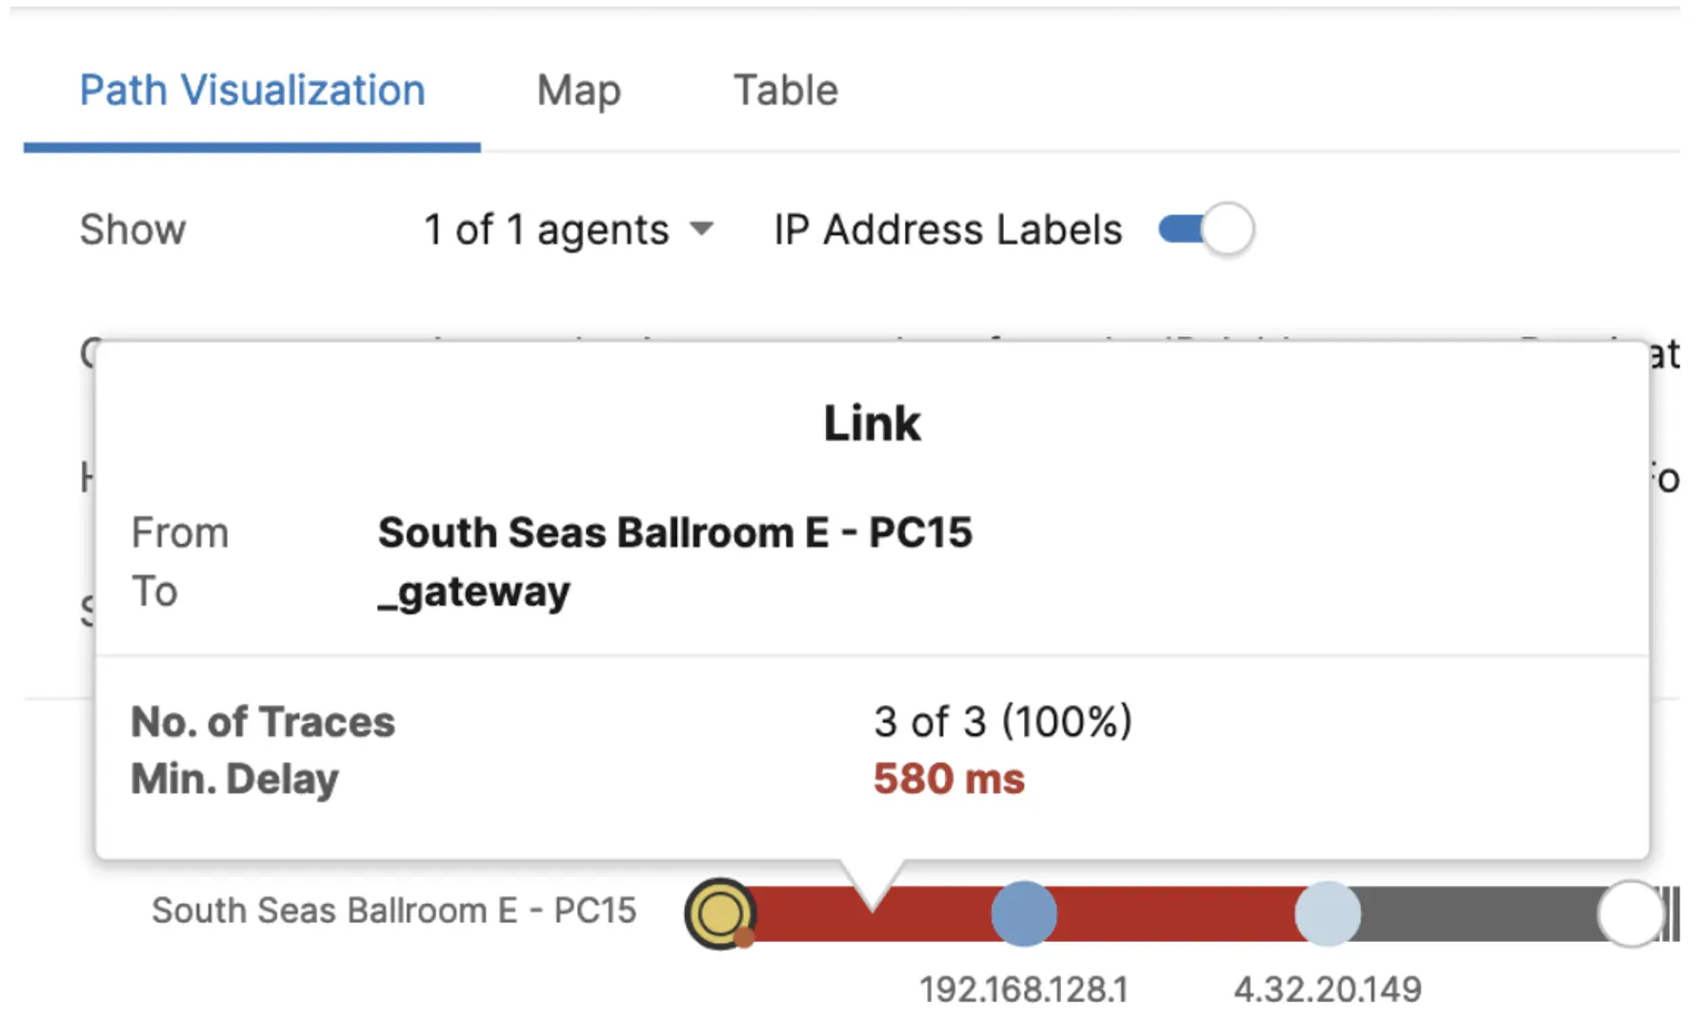
Task: Select the Path Visualization tab
Action: click(252, 90)
